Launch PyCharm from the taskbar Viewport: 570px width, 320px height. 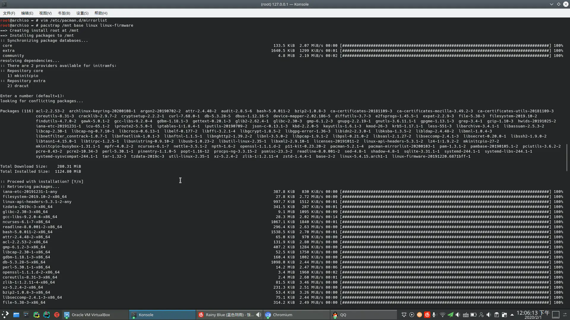click(x=36, y=315)
